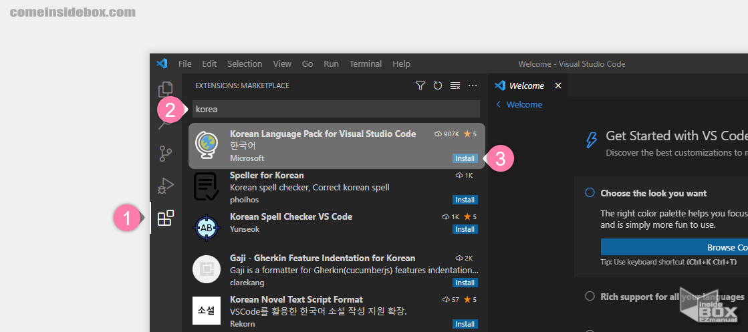748x332 pixels.
Task: Open the Terminal menu
Action: pos(366,64)
